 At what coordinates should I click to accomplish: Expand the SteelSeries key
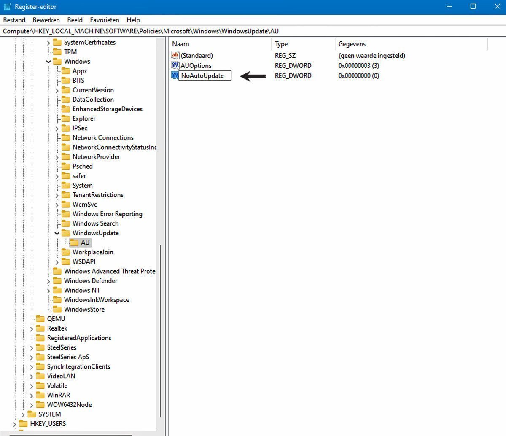[32, 347]
